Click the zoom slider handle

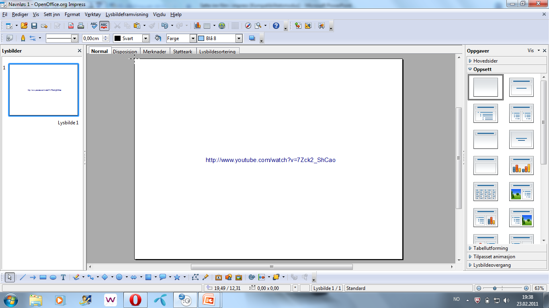pyautogui.click(x=495, y=288)
